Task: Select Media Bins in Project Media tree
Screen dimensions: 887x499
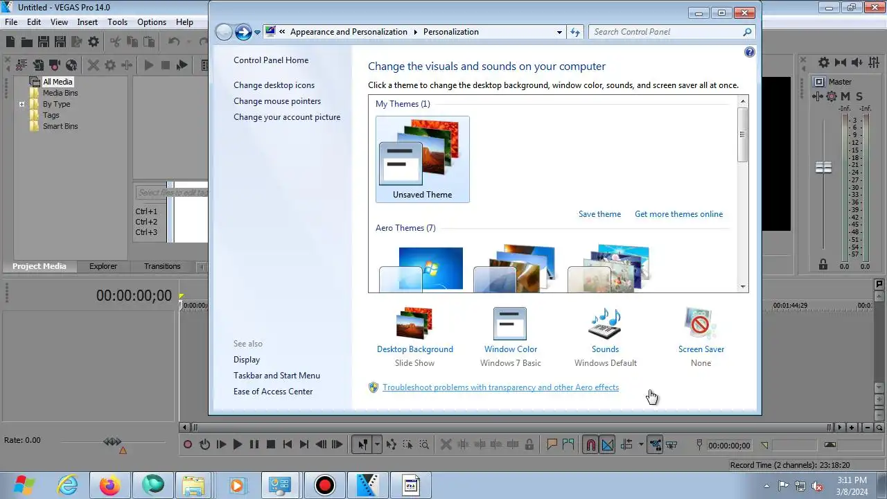Action: click(x=60, y=93)
